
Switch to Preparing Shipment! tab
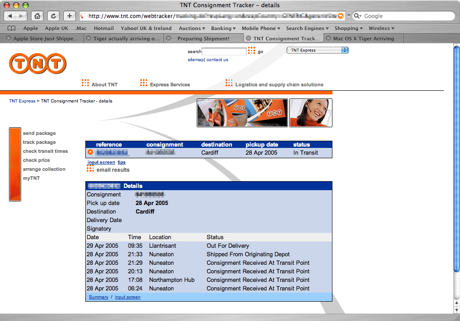tap(203, 39)
